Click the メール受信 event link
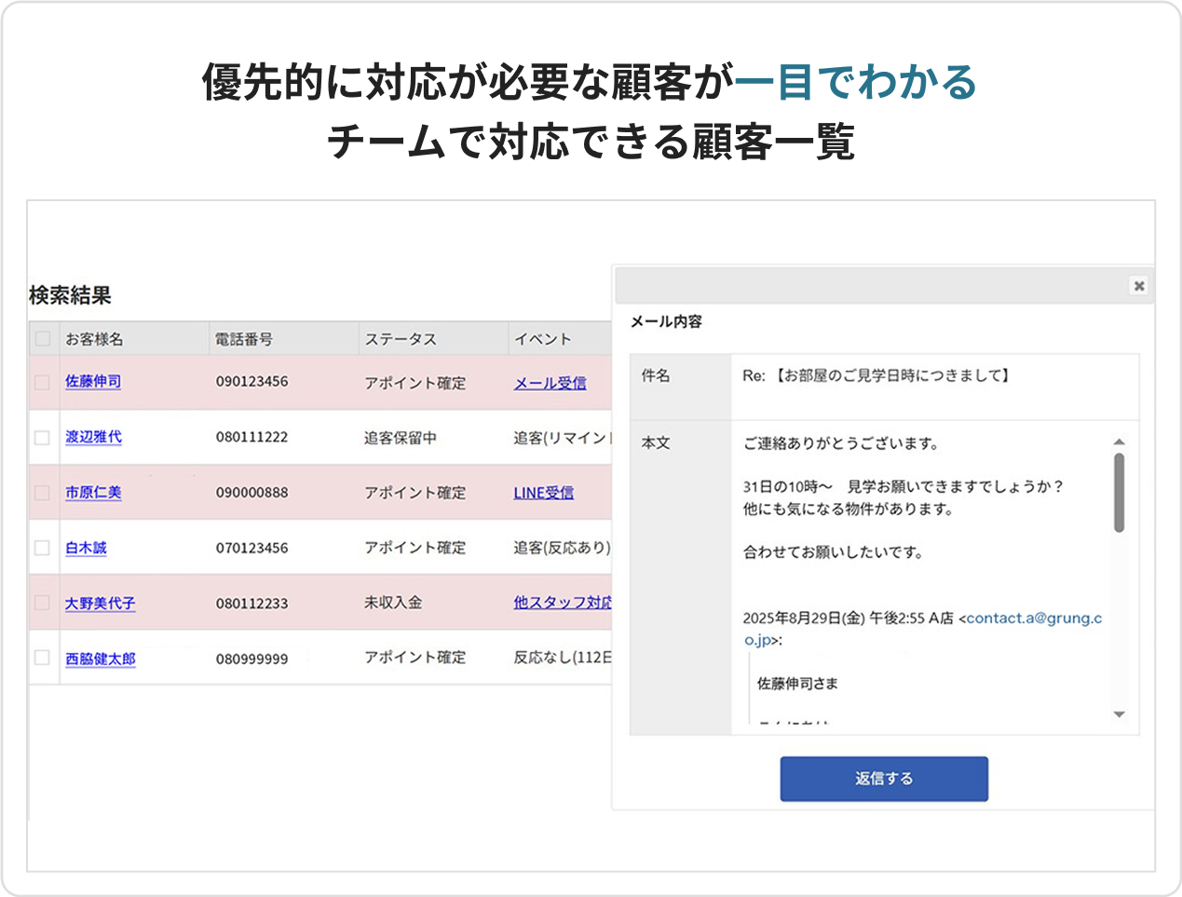The width and height of the screenshot is (1182, 897). pyautogui.click(x=550, y=383)
